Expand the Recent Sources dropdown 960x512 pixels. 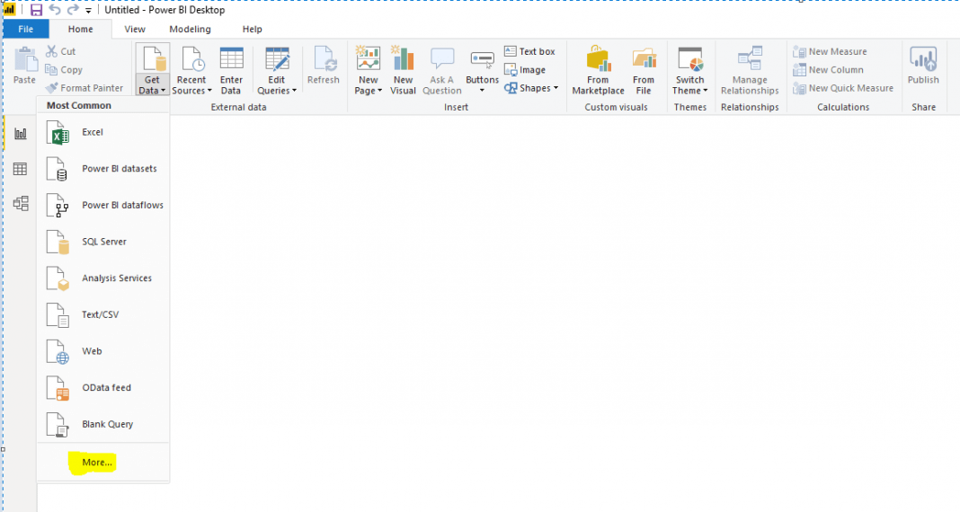coord(191,91)
